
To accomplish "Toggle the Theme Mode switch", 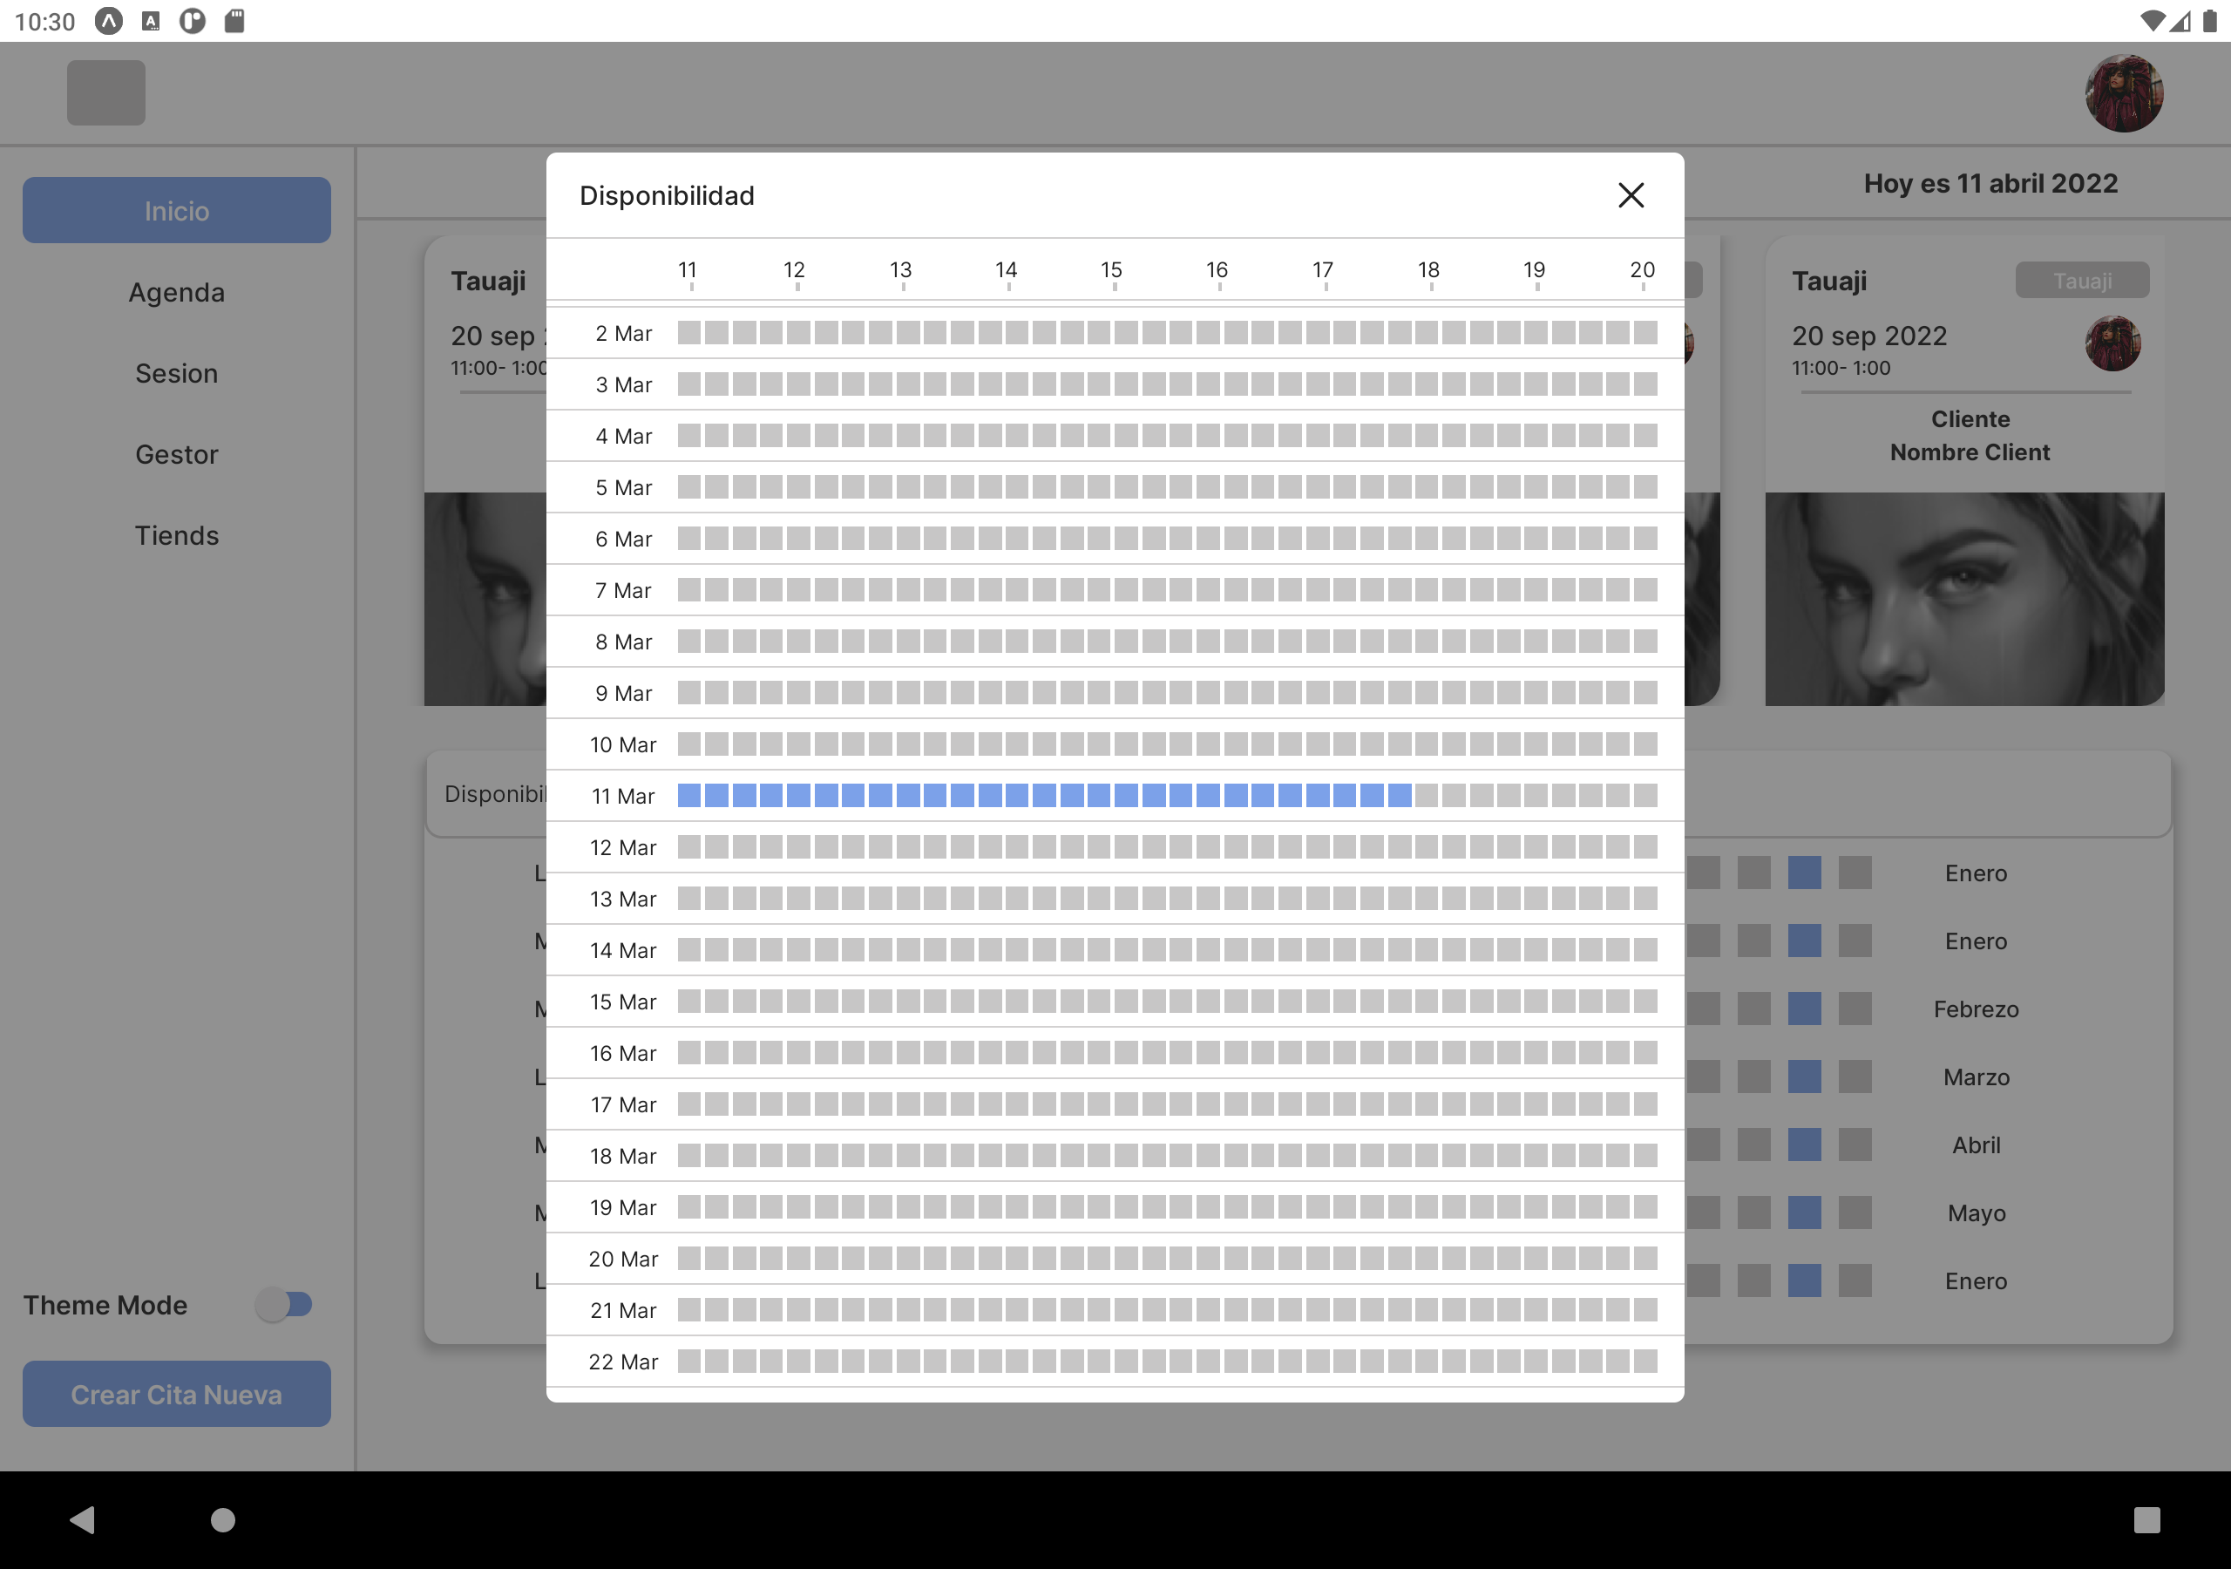I will [x=285, y=1304].
